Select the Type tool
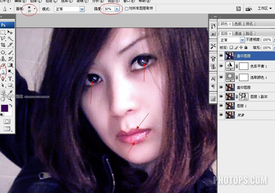275x193 pixels. [10, 78]
